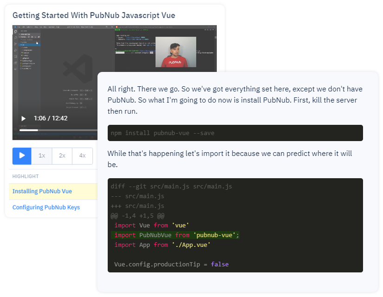
Task: Open the Installing PubNub Vue highlight
Action: coord(42,191)
